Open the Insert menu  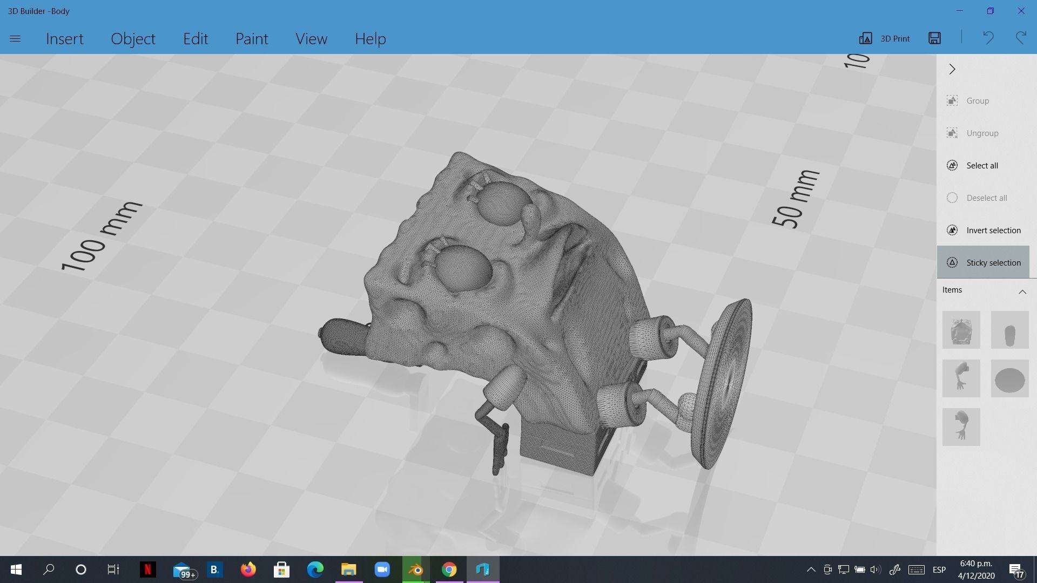65,39
